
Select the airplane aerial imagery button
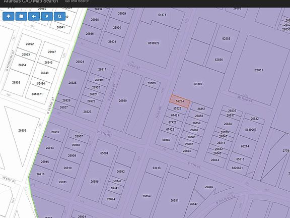(34, 16)
